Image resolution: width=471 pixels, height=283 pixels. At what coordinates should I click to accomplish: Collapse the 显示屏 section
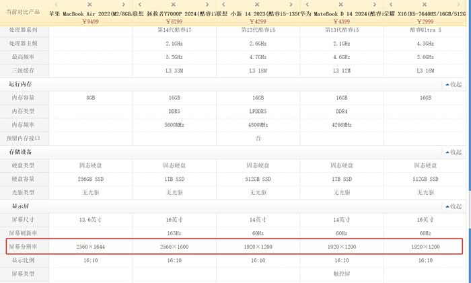coord(454,206)
